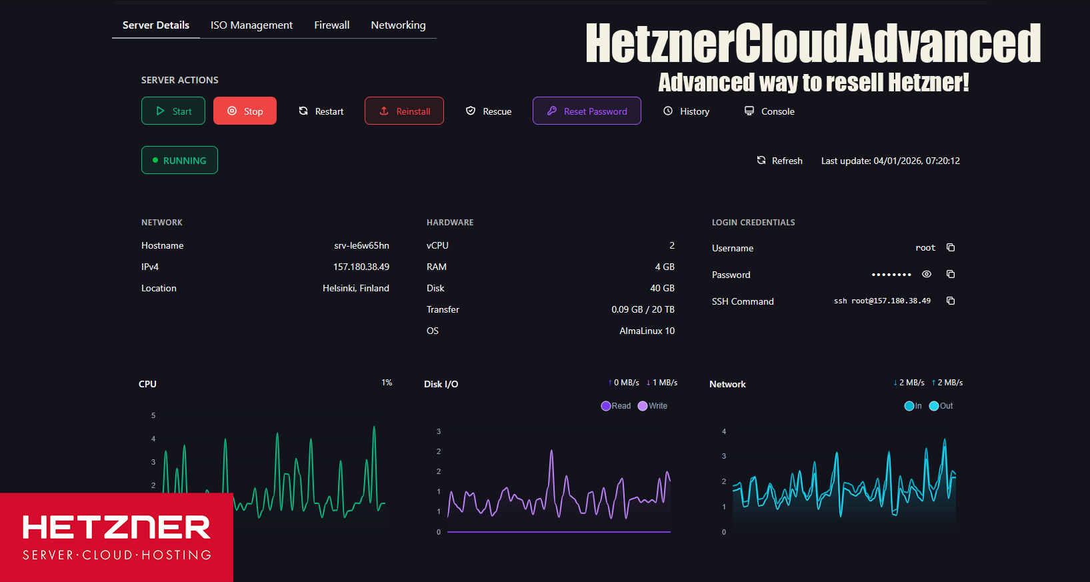Copy the password
The image size is (1090, 582).
(951, 274)
